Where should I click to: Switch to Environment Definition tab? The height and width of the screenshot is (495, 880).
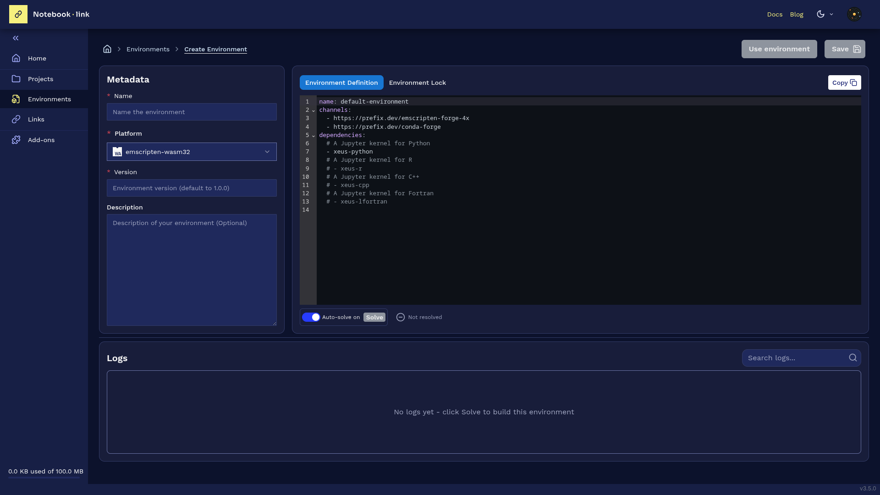coord(341,82)
